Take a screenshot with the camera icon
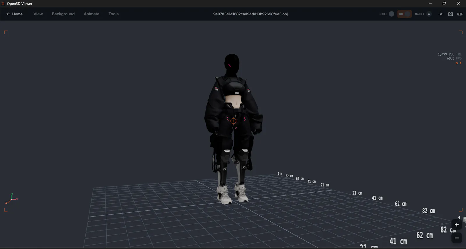Screen dimensions: 466x249 451,14
